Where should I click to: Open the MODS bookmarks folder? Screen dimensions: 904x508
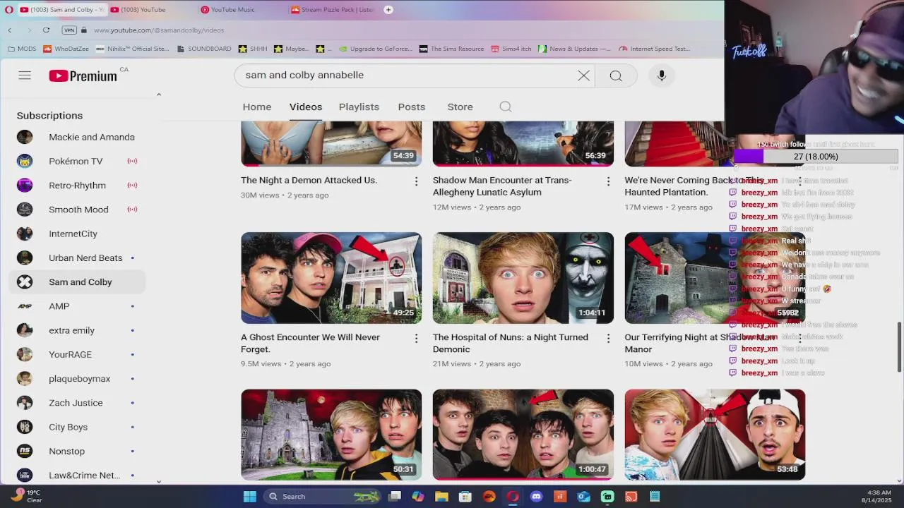click(22, 49)
